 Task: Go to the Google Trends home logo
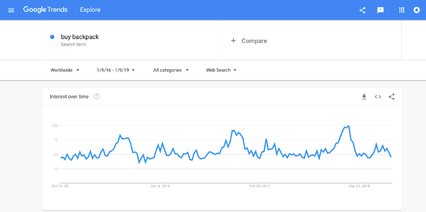click(x=45, y=10)
